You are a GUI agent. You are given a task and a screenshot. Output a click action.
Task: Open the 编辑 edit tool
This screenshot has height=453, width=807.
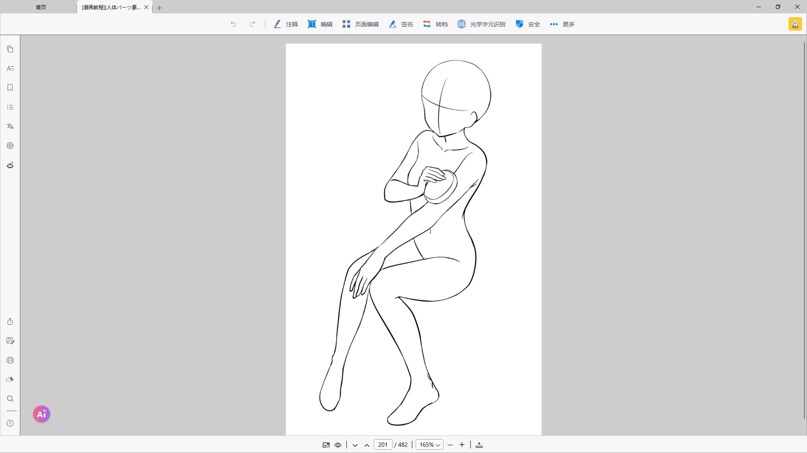pyautogui.click(x=320, y=24)
